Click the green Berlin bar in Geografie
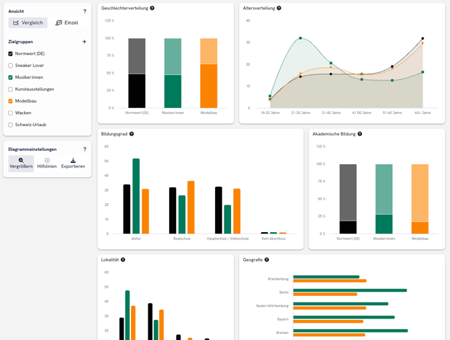Screen dimensions: 450x340 point(350,290)
